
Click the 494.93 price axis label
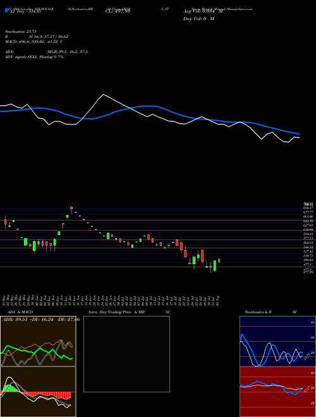(x=308, y=260)
